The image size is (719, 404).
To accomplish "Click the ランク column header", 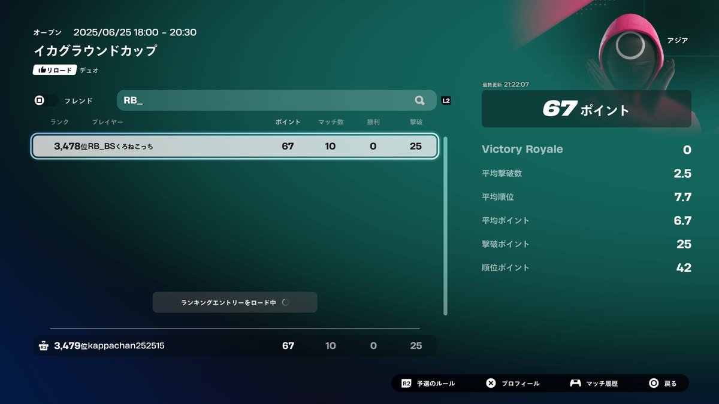I will pyautogui.click(x=60, y=122).
